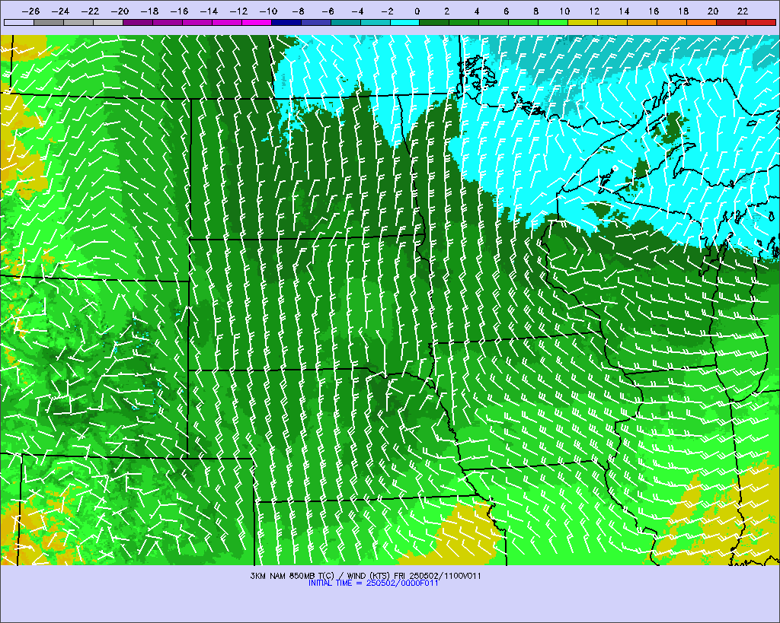The width and height of the screenshot is (780, 623).
Task: Select the swatch between 14 and 16
Action: 643,22
